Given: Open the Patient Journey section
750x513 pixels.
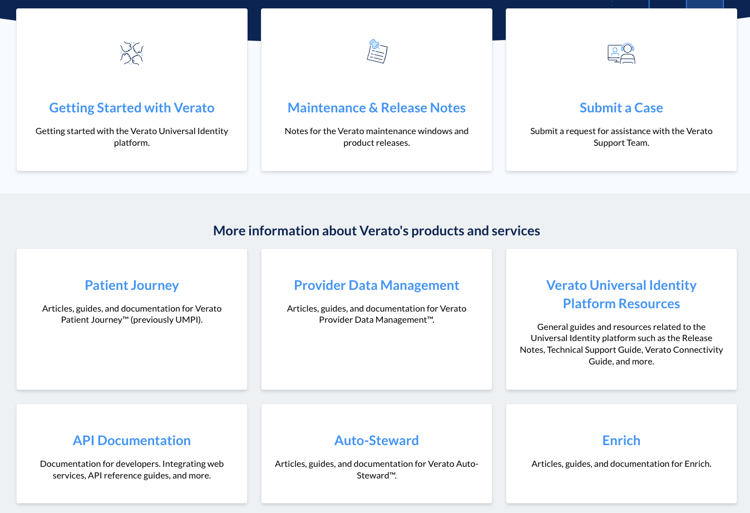Looking at the screenshot, I should [131, 285].
